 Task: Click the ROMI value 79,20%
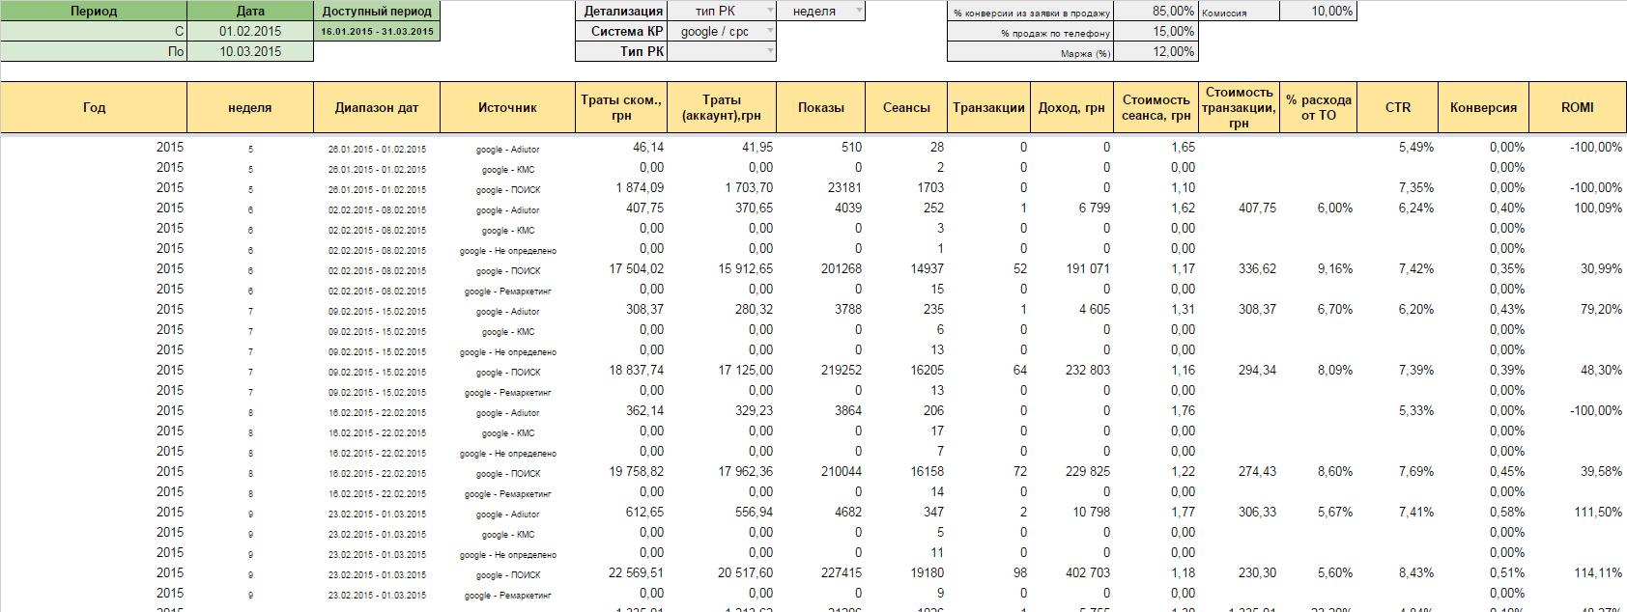[x=1601, y=309]
